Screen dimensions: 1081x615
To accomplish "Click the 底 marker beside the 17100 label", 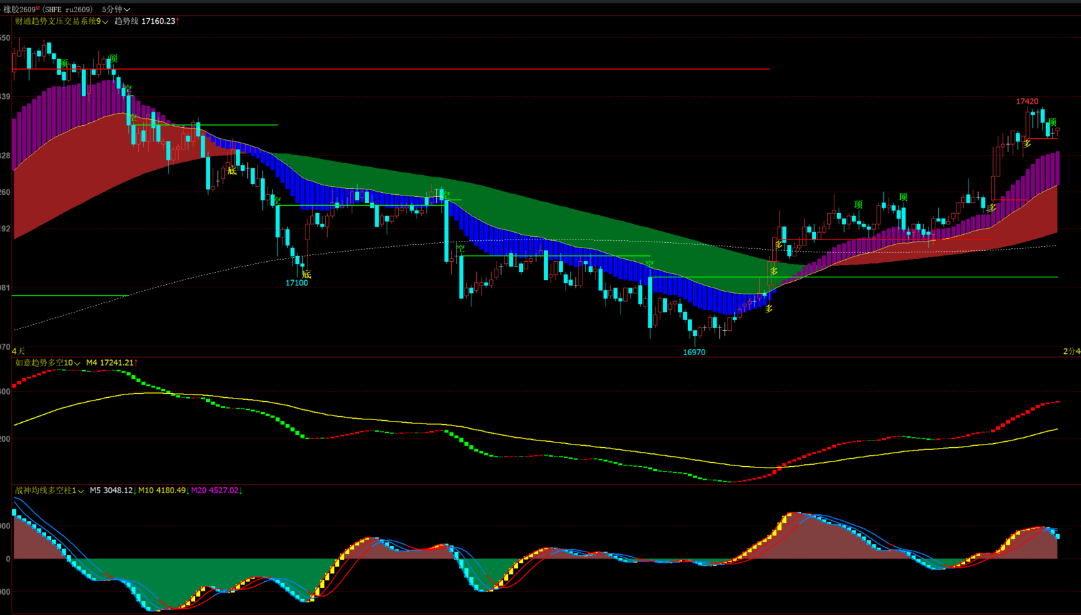I will click(x=307, y=274).
